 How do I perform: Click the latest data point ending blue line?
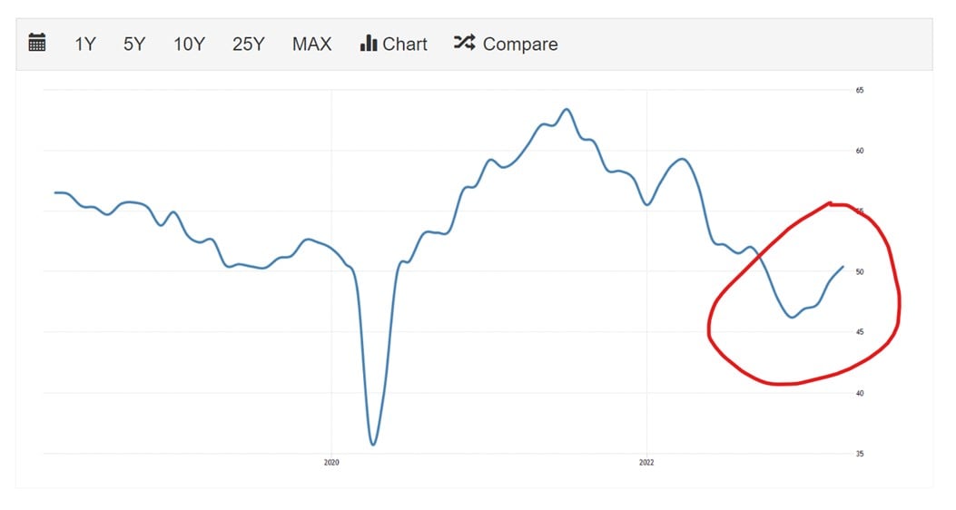tap(843, 266)
